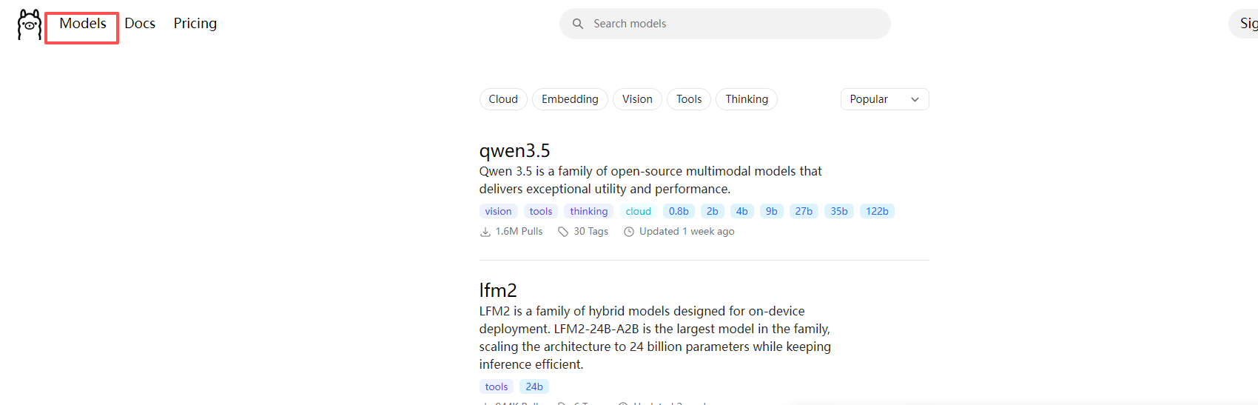Filter models by Embedding
This screenshot has width=1258, height=405.
click(x=570, y=99)
